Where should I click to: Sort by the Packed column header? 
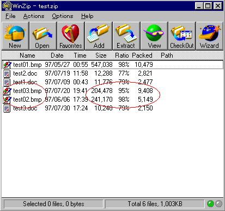pos(142,55)
